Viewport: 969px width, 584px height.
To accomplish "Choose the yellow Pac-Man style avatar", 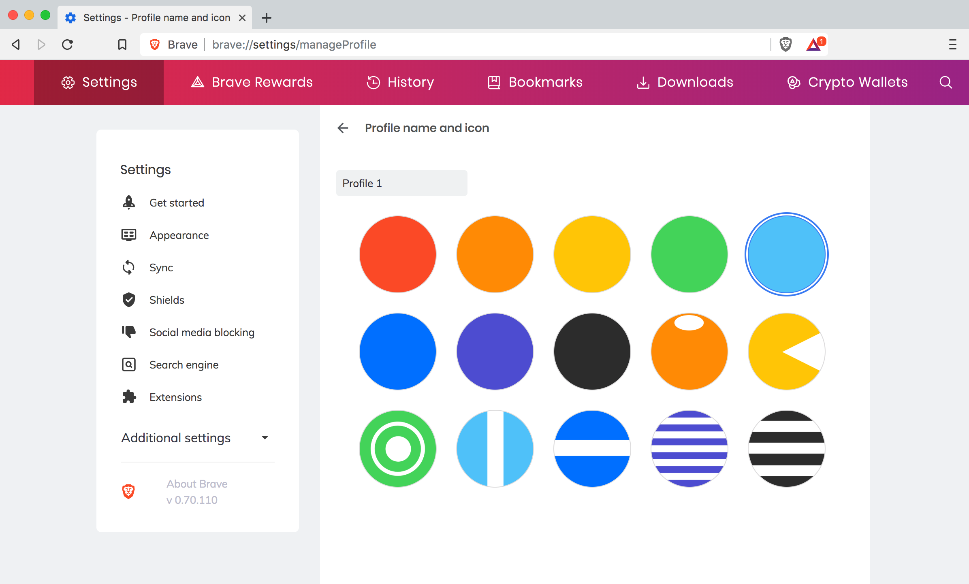I will [x=786, y=352].
